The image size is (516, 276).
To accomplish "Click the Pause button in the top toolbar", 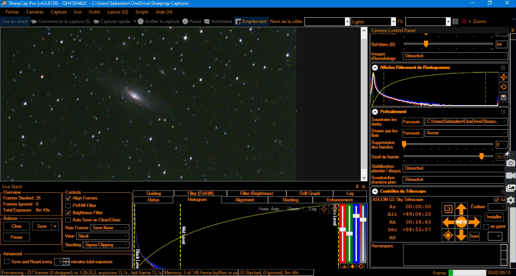I will 192,21.
